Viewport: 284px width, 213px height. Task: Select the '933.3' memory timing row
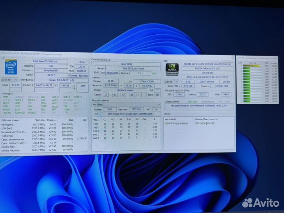coord(126,131)
